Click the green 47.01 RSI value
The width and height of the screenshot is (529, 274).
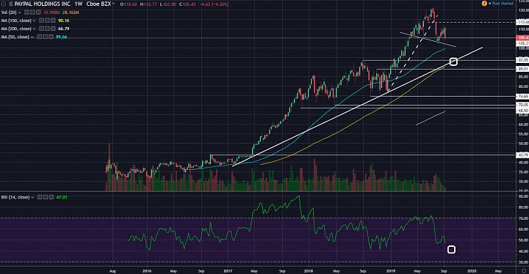(x=62, y=197)
